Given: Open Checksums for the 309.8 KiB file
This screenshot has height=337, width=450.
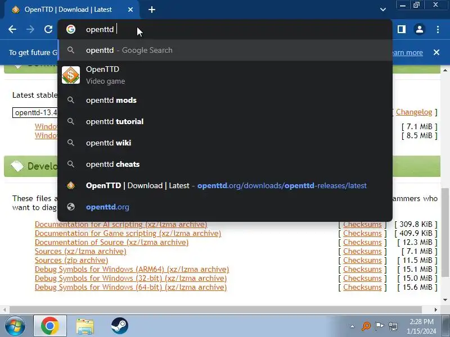Looking at the screenshot, I should pyautogui.click(x=362, y=224).
